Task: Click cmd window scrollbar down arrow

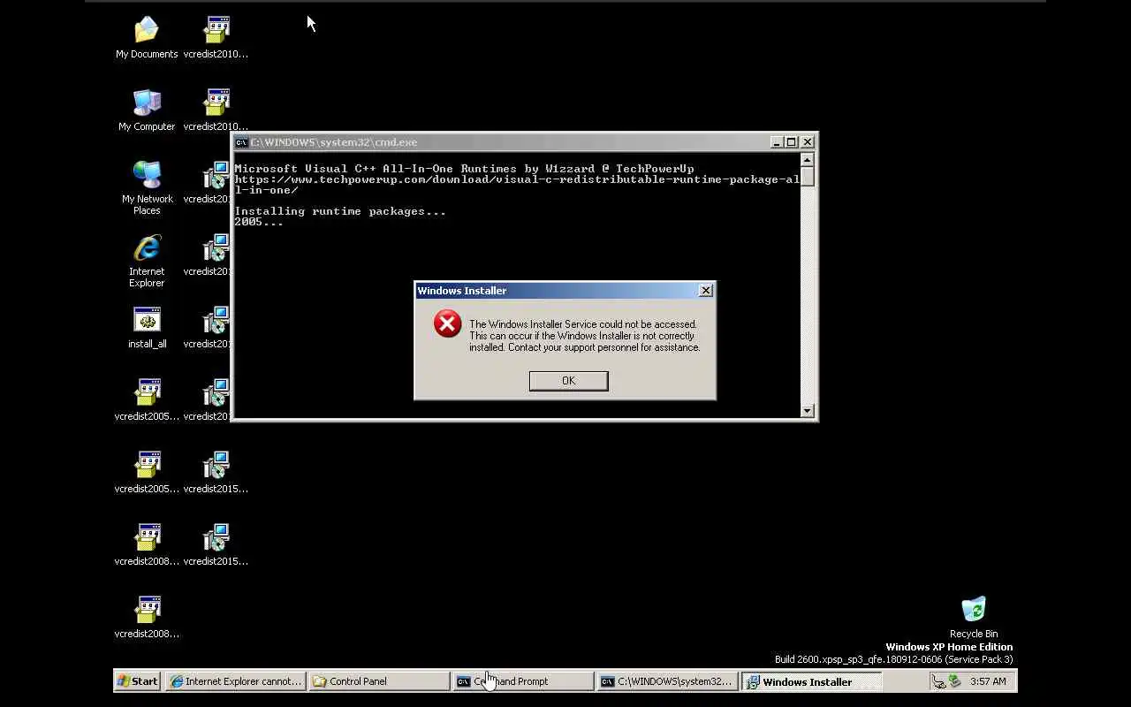Action: pos(807,410)
